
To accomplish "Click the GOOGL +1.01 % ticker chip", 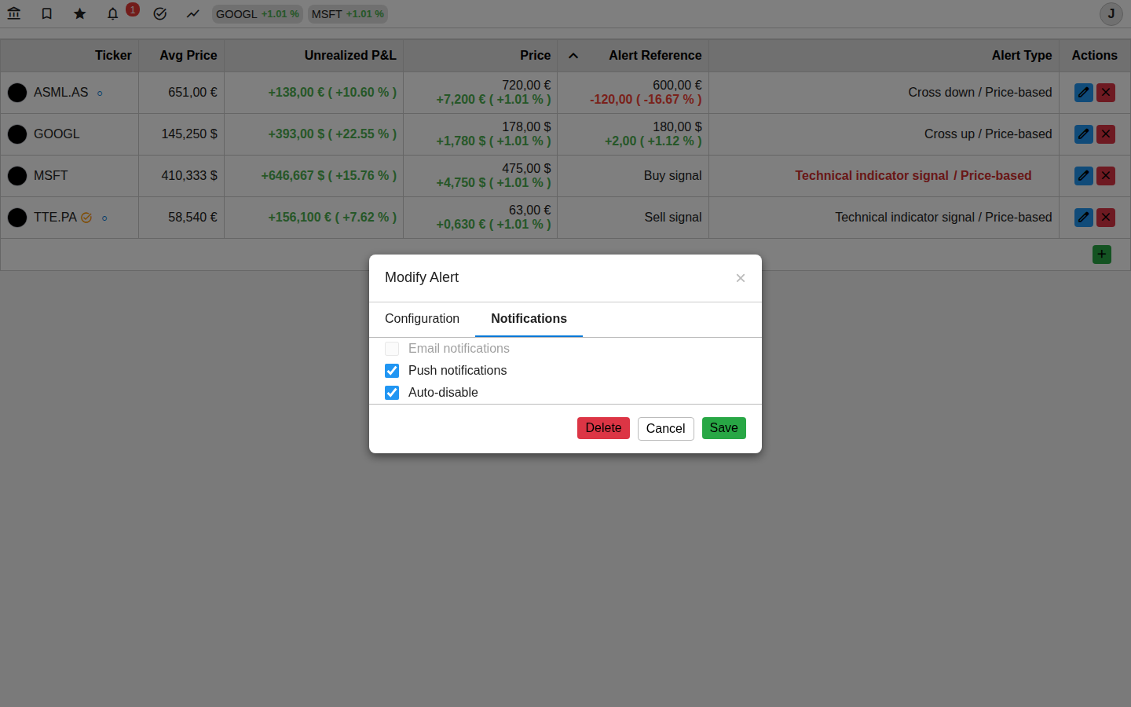I will 258,14.
